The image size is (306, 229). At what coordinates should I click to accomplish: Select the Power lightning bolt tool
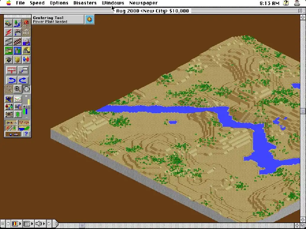9,32
